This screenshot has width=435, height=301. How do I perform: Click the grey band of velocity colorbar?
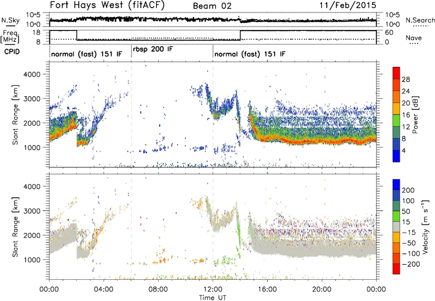coord(396,227)
